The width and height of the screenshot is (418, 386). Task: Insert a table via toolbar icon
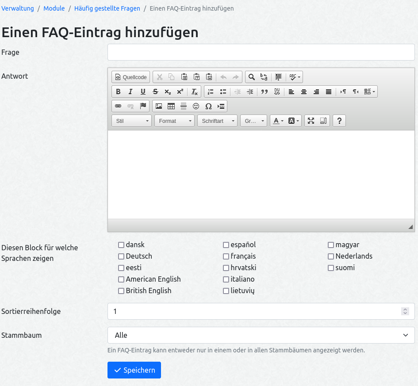click(171, 106)
